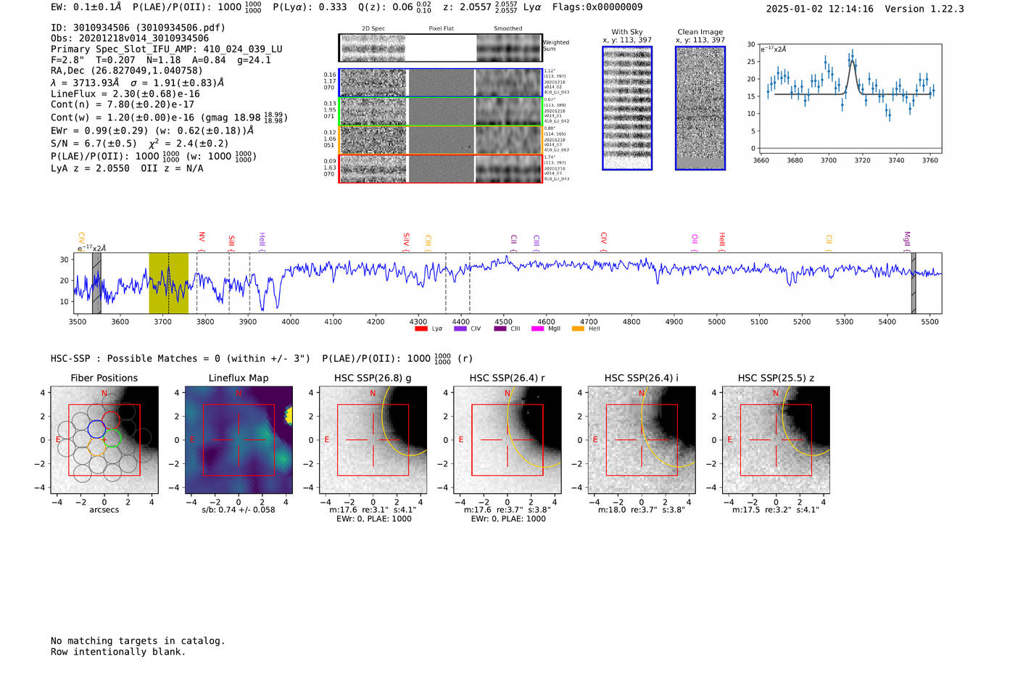Select the green-bordered 2D spectrum fiber row
Image resolution: width=1015 pixels, height=691 pixels.
440,112
